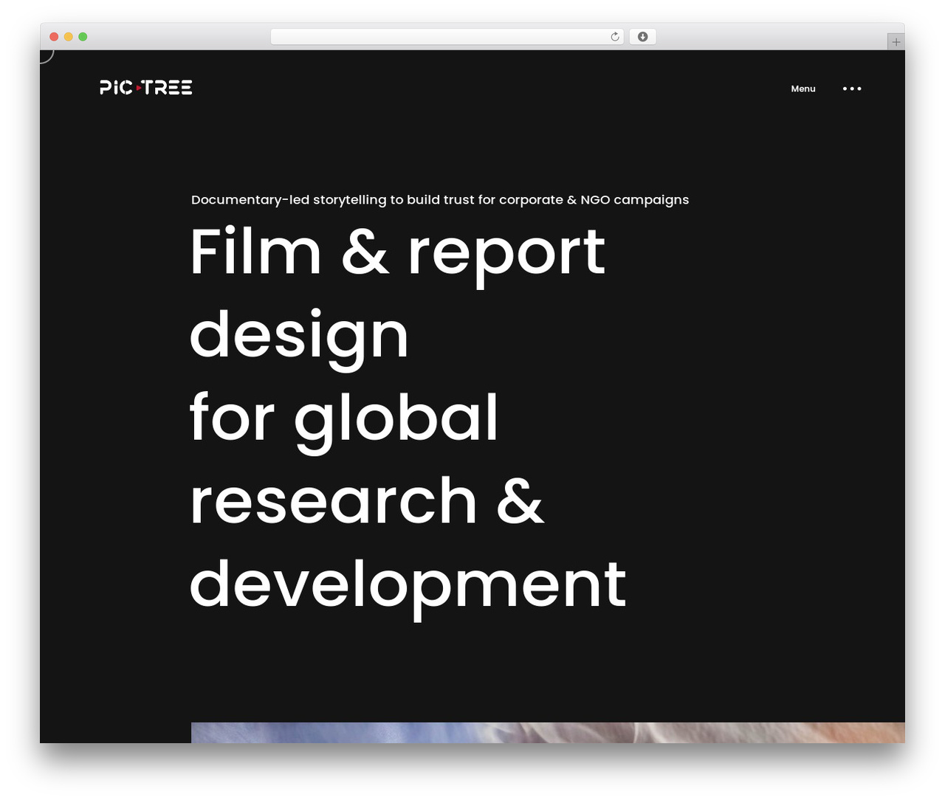
Task: Click the 'Documentary-led storytelling' tagline
Action: [x=440, y=200]
